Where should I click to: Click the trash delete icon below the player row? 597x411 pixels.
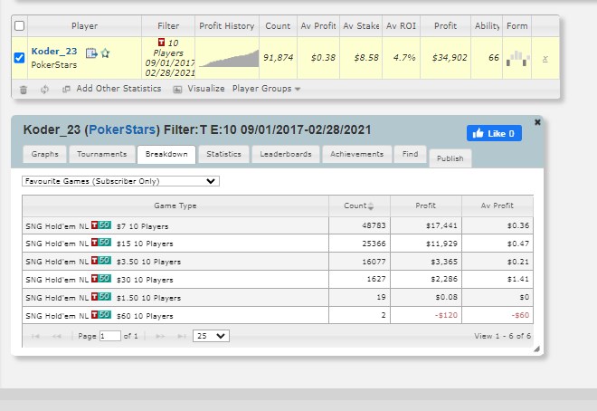click(x=24, y=90)
